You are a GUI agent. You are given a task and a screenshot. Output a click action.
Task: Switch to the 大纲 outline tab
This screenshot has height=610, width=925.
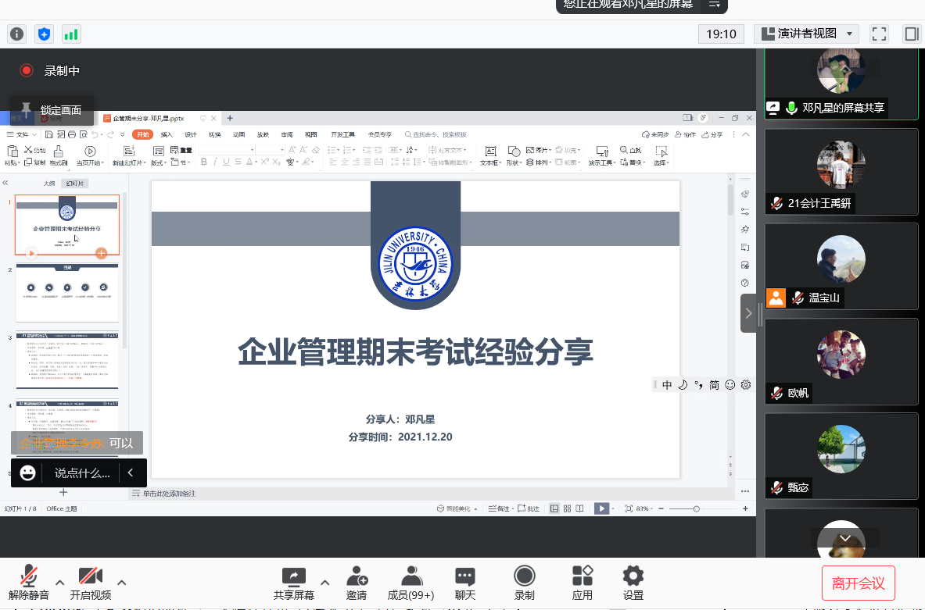[49, 184]
